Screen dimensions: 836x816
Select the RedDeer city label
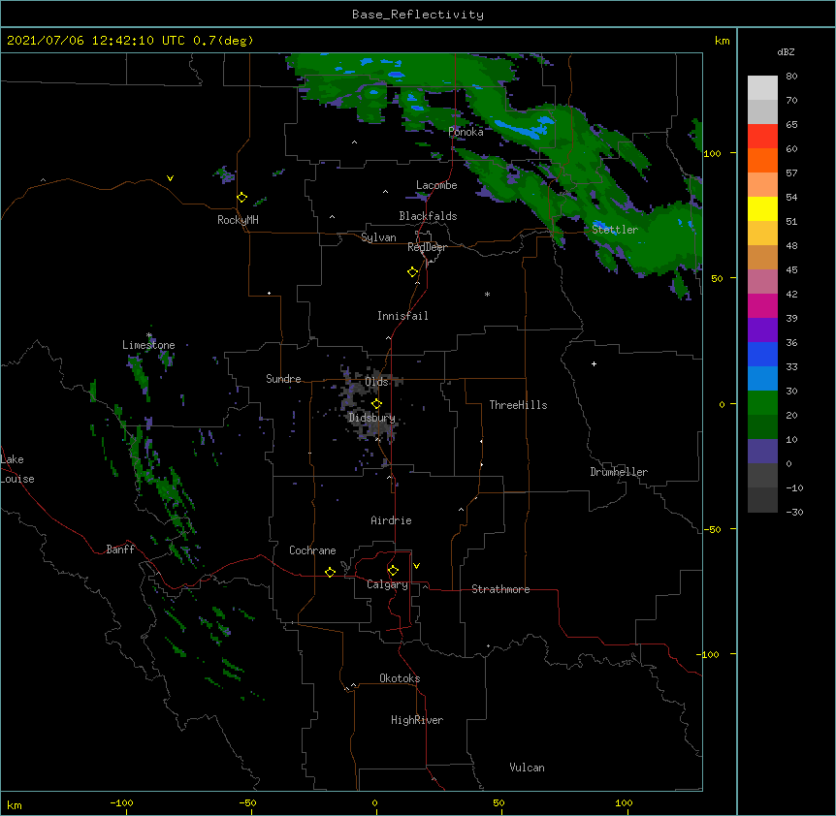click(x=427, y=247)
